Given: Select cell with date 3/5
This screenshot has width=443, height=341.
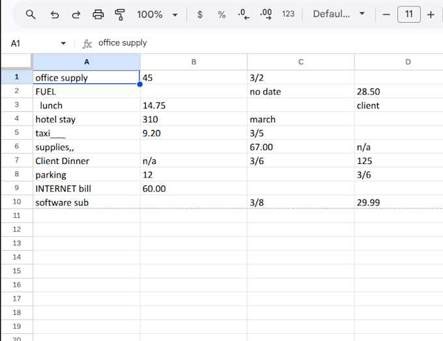Looking at the screenshot, I should [300, 133].
